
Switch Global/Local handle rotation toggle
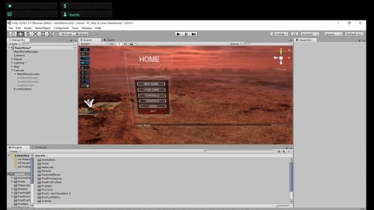click(81, 34)
